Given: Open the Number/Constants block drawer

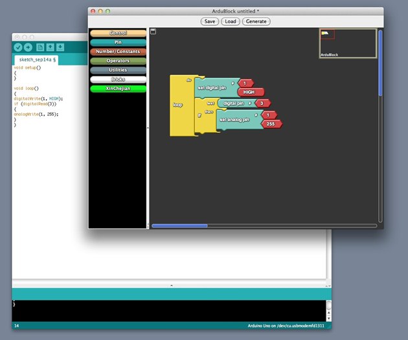Looking at the screenshot, I should 118,52.
